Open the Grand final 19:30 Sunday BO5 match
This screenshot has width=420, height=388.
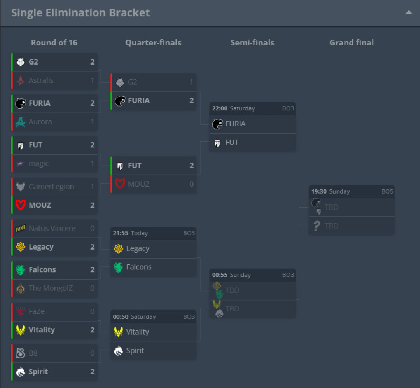pyautogui.click(x=352, y=210)
